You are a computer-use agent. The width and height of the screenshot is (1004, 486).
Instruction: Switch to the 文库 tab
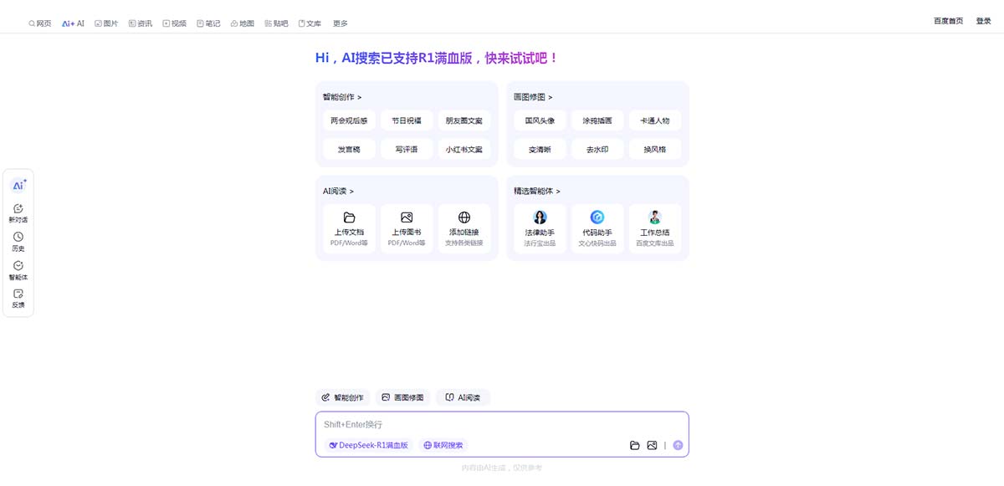(310, 23)
